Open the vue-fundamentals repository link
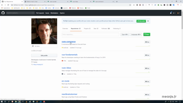Screen dimensions: 183x103 coord(69,55)
